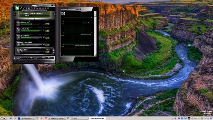The image size is (213, 120).
Task: Click the green round taskbar icon
Action: click(38, 118)
